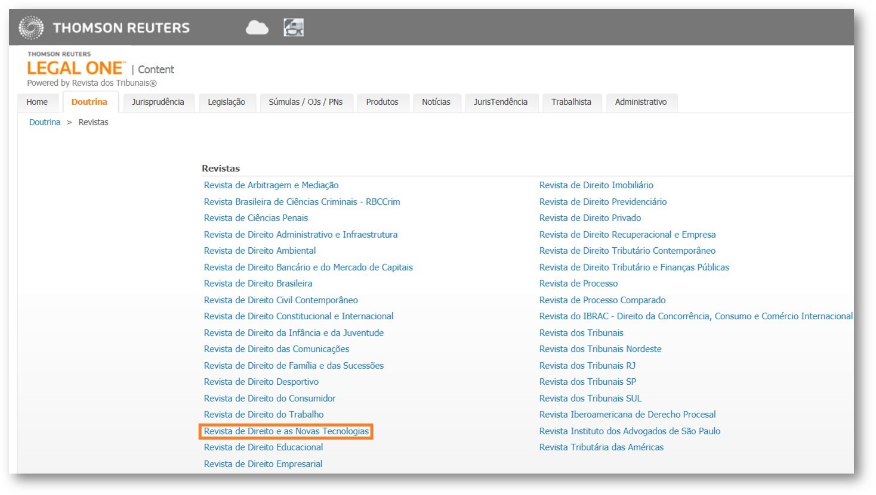
Task: Open Revista de Direito Ambiental
Action: point(260,251)
